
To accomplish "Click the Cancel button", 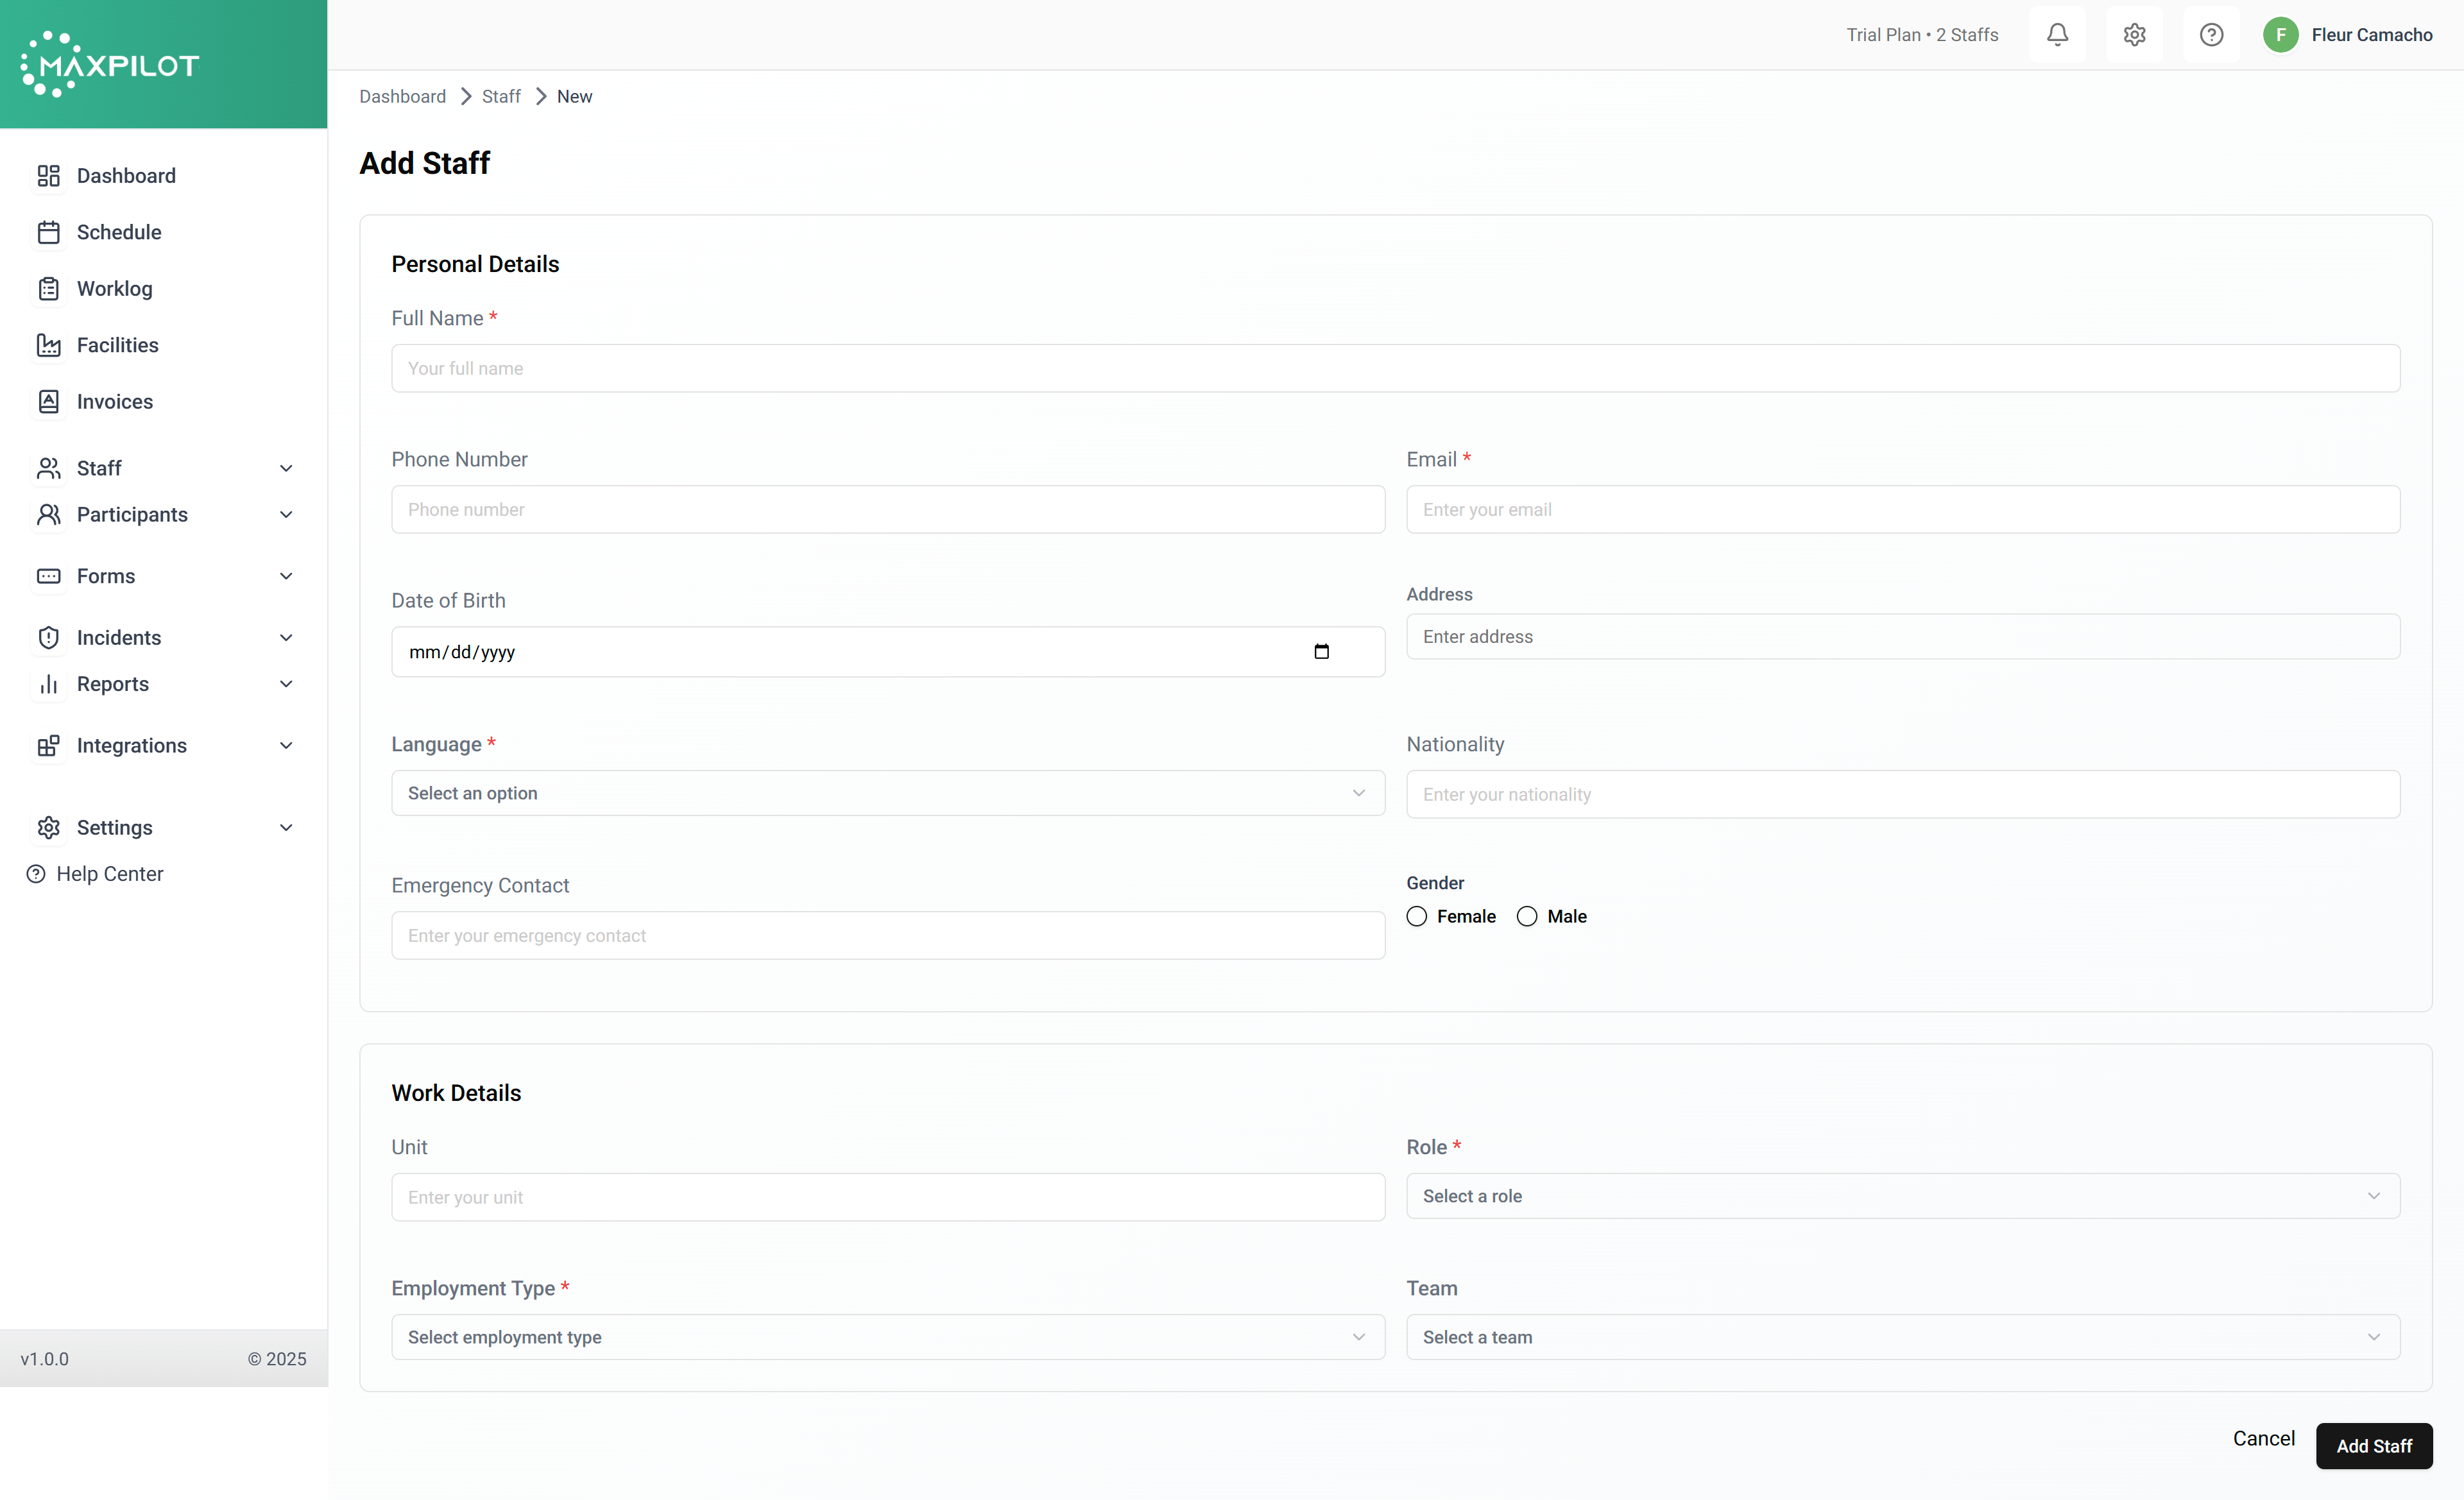I will coord(2263,1438).
